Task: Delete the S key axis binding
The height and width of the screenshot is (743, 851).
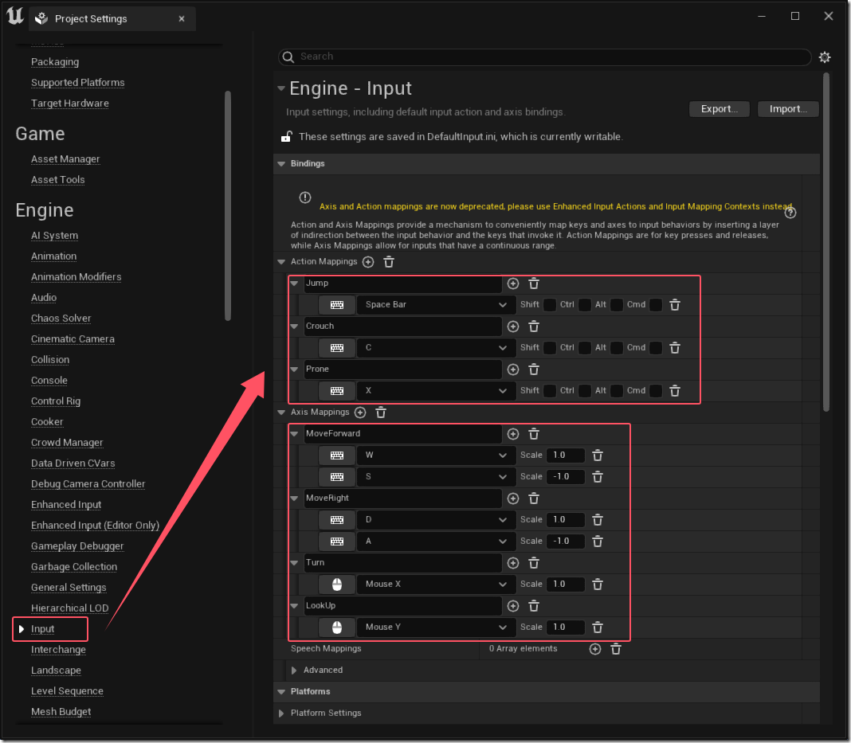Action: [597, 477]
